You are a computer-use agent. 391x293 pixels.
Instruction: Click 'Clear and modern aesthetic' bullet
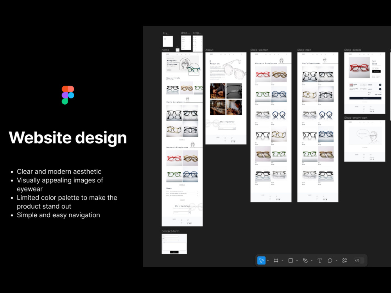[x=59, y=172]
